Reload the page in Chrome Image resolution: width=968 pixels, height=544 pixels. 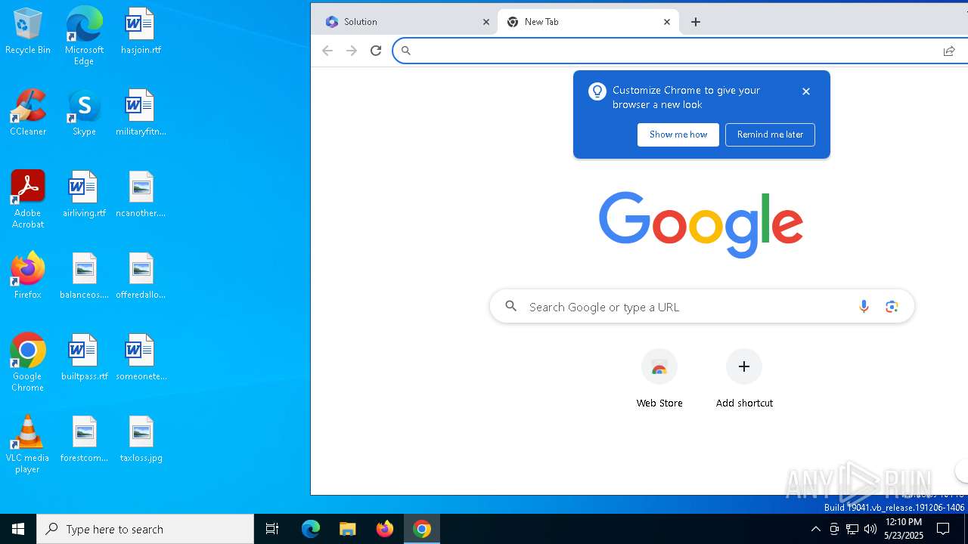click(x=376, y=51)
